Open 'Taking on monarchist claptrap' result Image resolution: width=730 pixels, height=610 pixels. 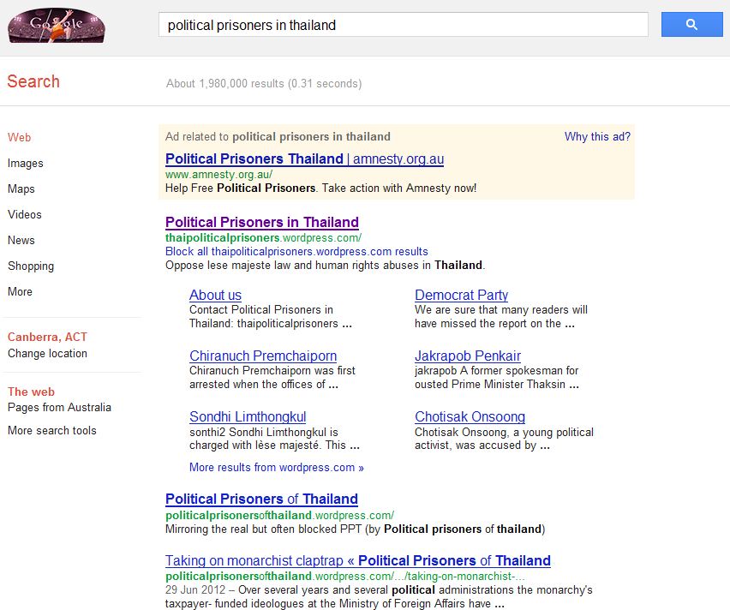pos(357,560)
